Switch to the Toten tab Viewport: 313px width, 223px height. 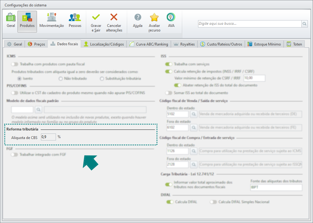(x=294, y=44)
